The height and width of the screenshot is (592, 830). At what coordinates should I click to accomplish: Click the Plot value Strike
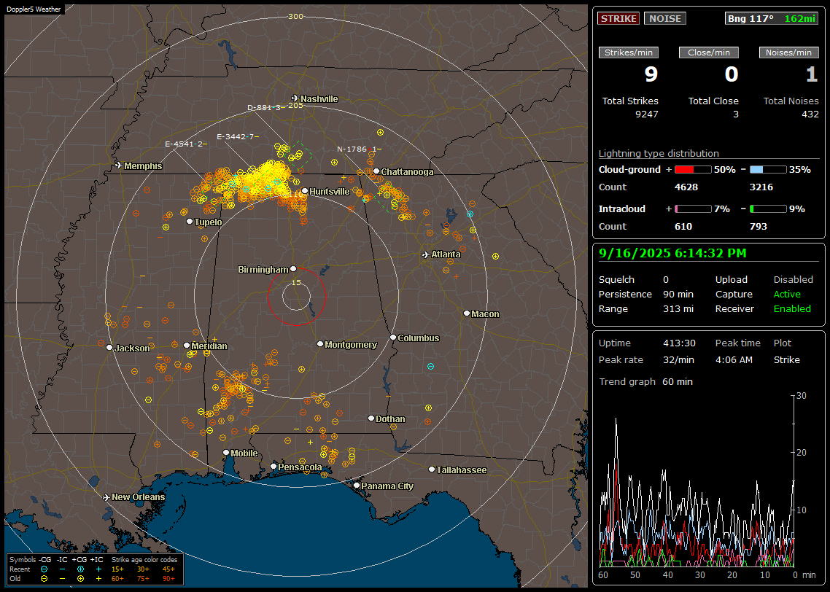click(786, 359)
